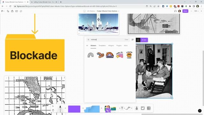
Task: Reload the page with refresh button
Action: click(10, 6)
